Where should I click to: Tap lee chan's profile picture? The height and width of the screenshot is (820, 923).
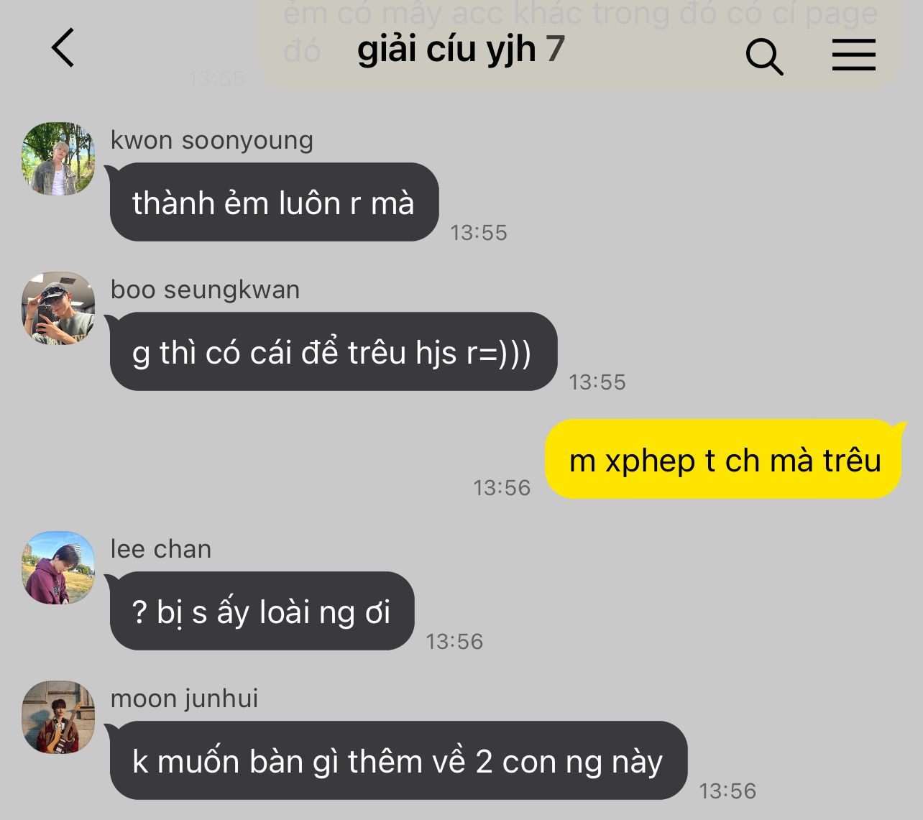coord(58,568)
